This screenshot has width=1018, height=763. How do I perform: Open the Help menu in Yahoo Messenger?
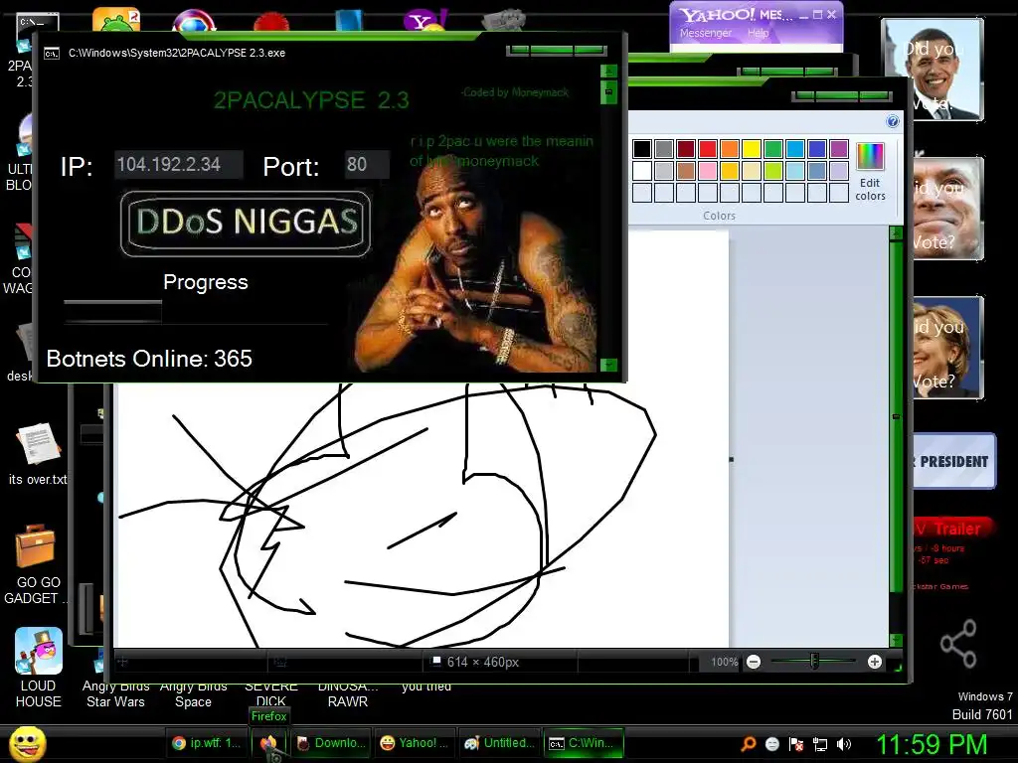(x=758, y=33)
